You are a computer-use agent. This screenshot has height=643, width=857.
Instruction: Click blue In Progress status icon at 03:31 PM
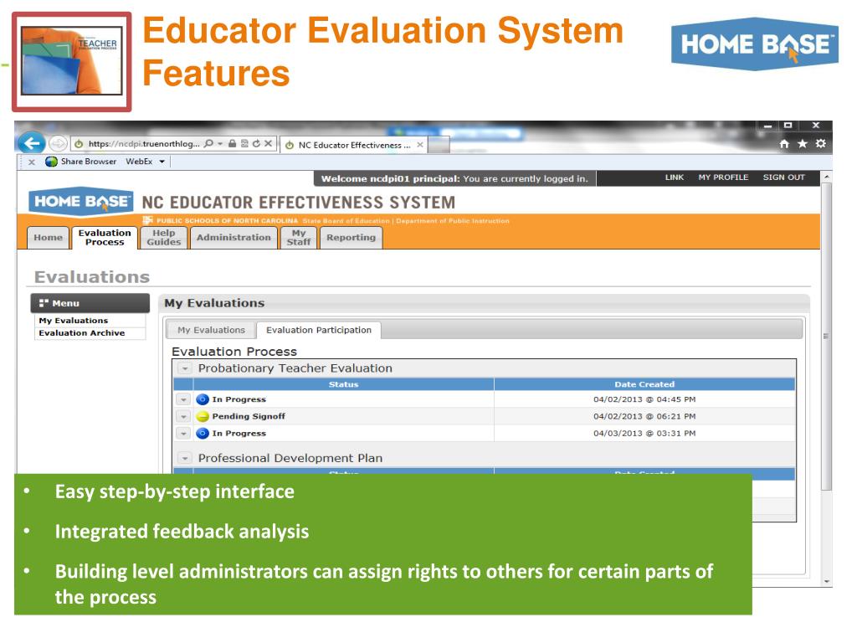(203, 434)
